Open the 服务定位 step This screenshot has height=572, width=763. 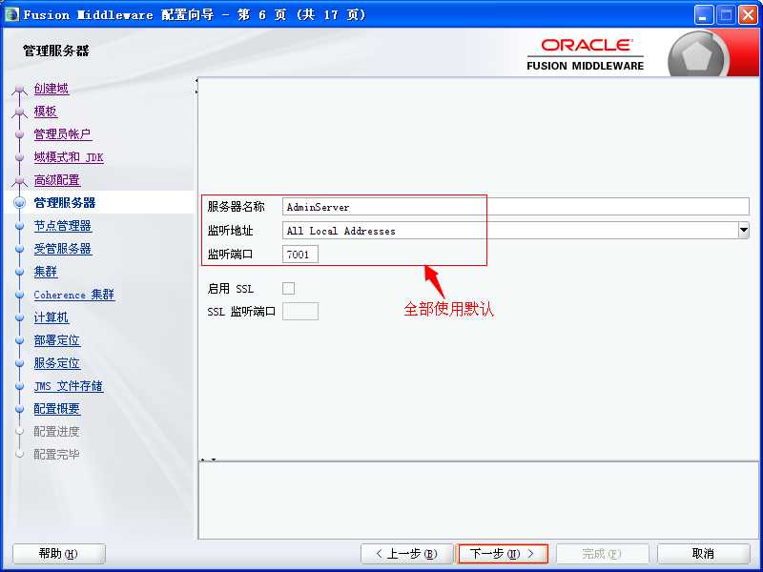coord(57,363)
